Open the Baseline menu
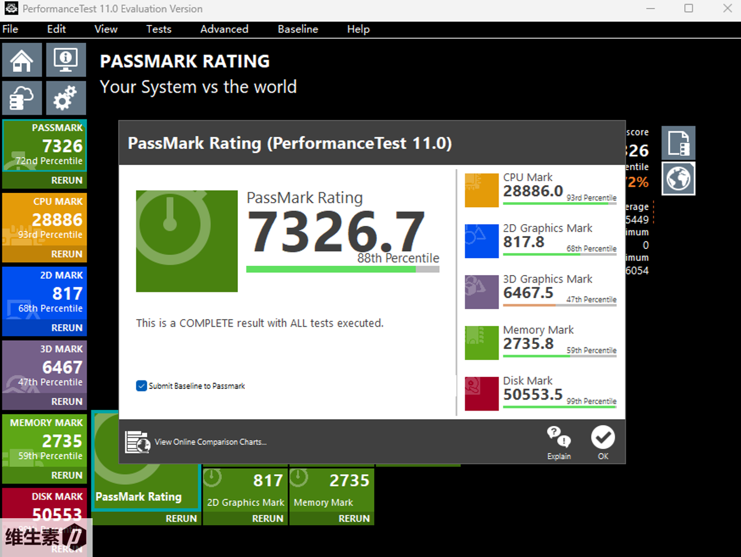The height and width of the screenshot is (557, 741). point(298,29)
